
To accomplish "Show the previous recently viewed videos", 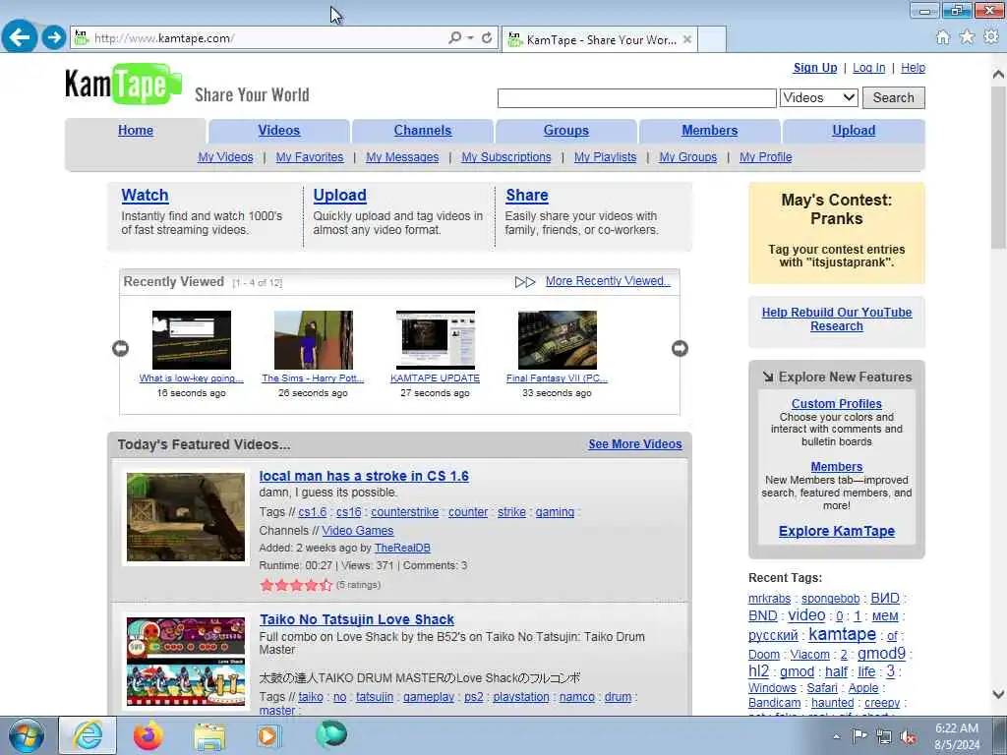I will click(120, 348).
